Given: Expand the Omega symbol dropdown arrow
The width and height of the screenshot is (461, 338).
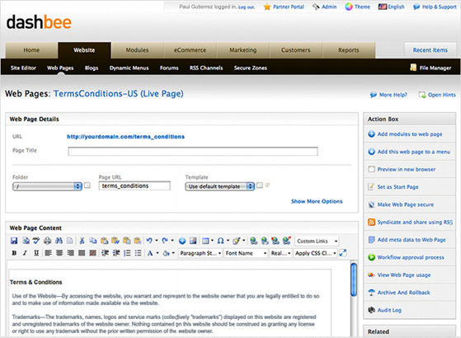Looking at the screenshot, I should pos(228,241).
